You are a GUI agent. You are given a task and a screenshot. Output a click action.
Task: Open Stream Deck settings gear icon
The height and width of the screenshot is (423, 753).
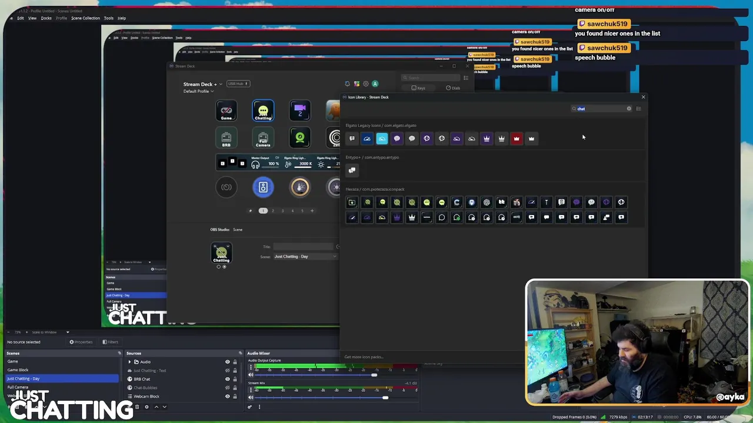click(x=365, y=84)
